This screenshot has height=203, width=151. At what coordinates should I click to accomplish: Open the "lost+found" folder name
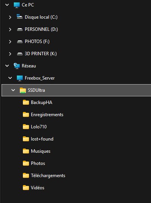[42, 139]
